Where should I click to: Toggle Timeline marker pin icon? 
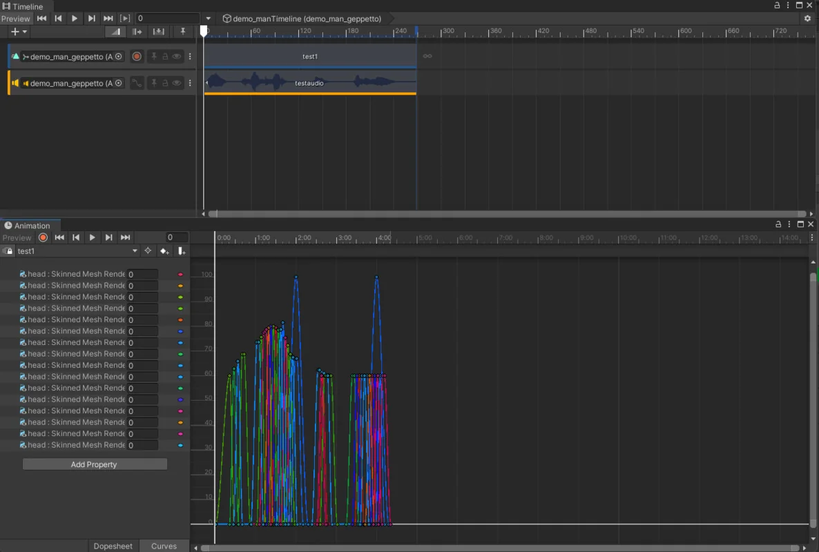click(182, 32)
